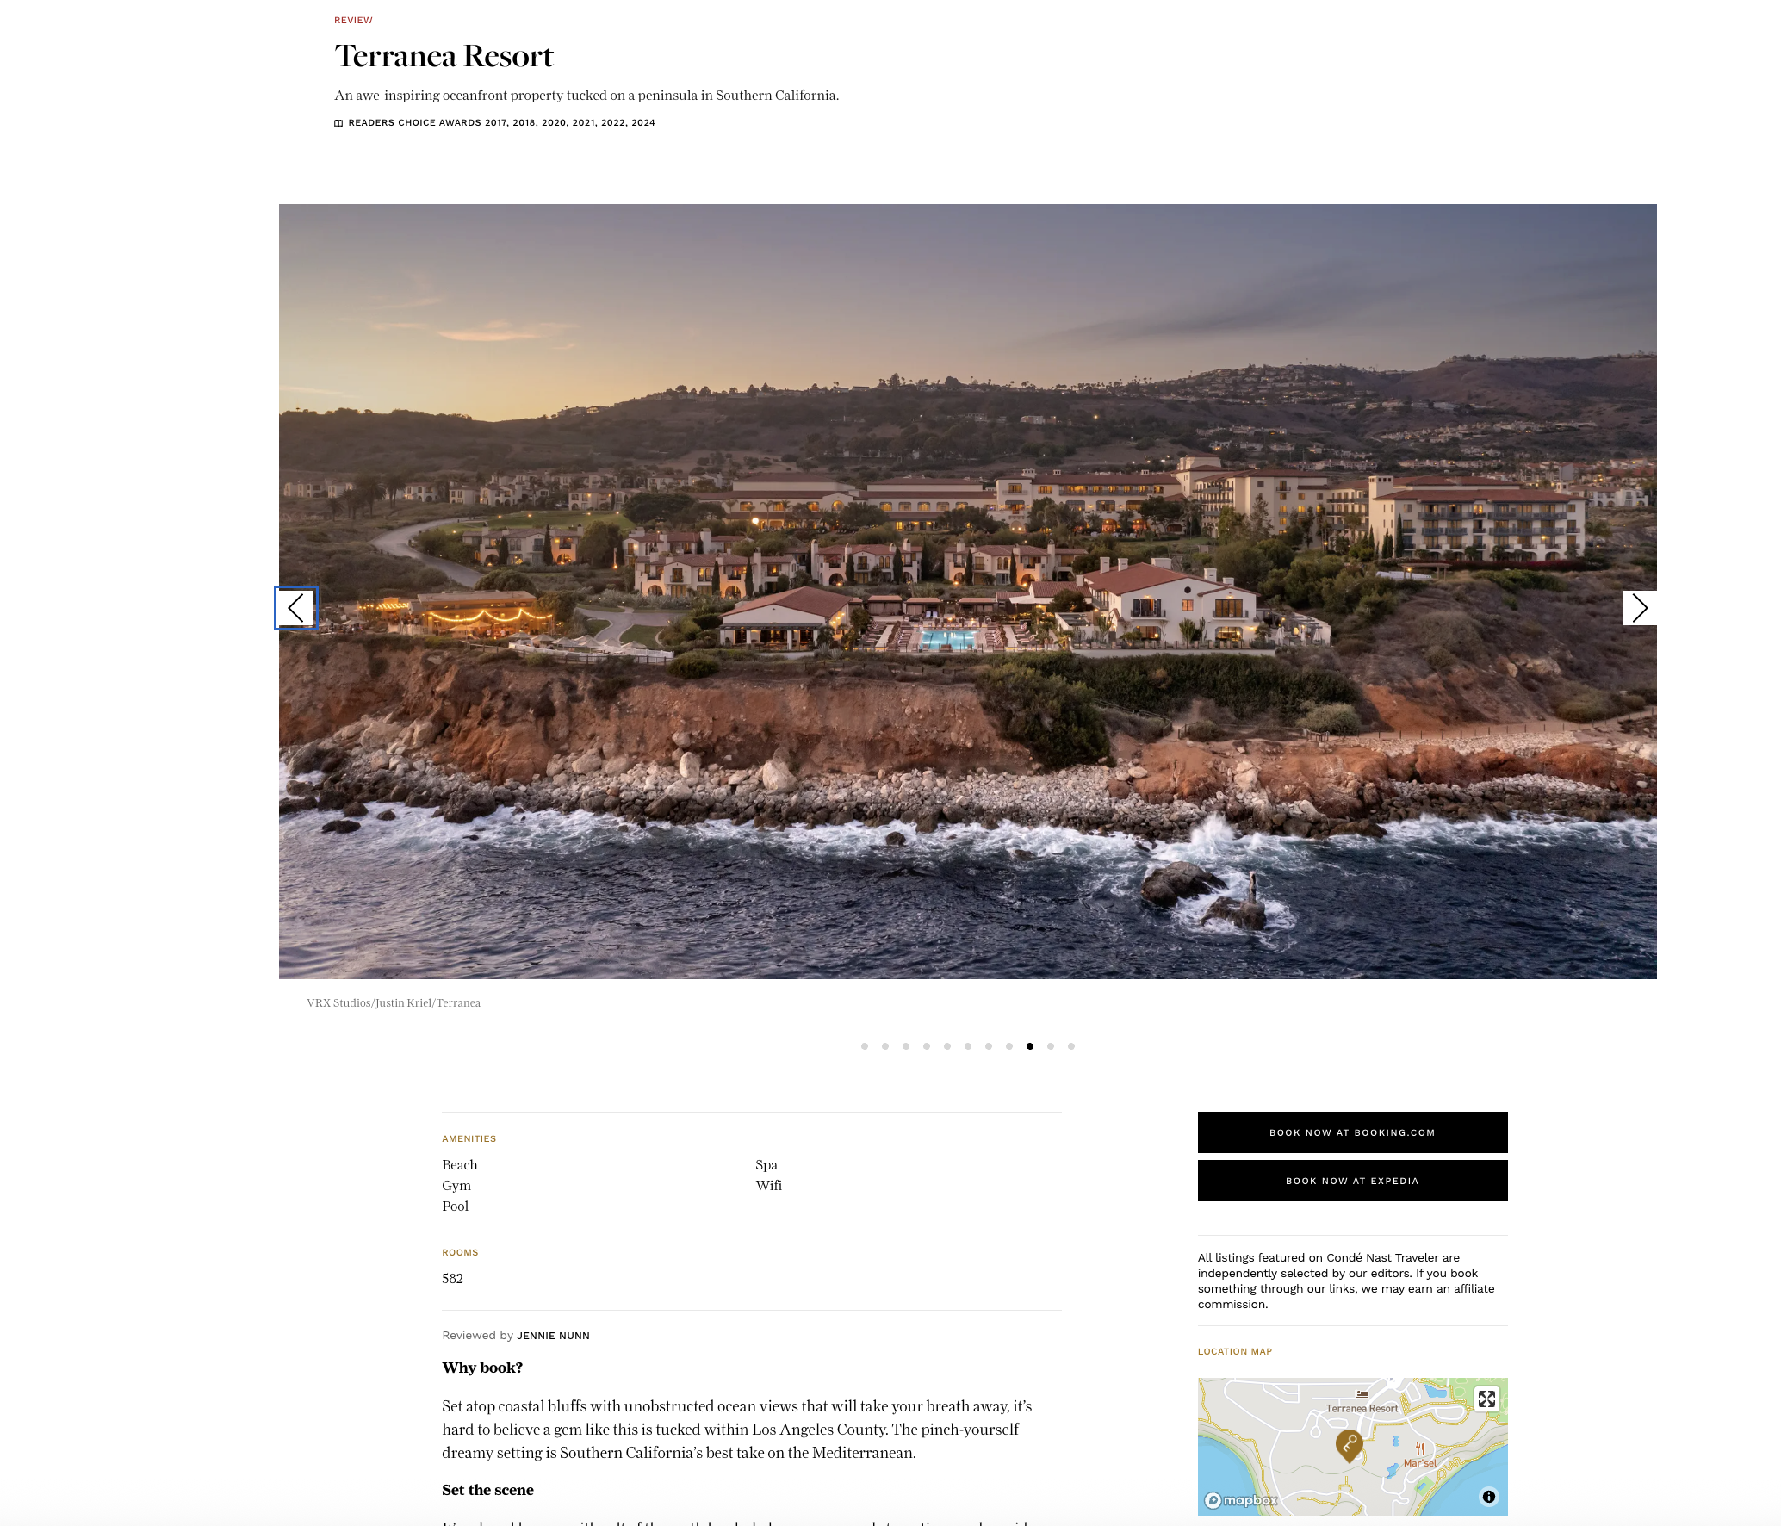Select the last carousel pagination dot
This screenshot has width=1781, height=1526.
(1071, 1046)
